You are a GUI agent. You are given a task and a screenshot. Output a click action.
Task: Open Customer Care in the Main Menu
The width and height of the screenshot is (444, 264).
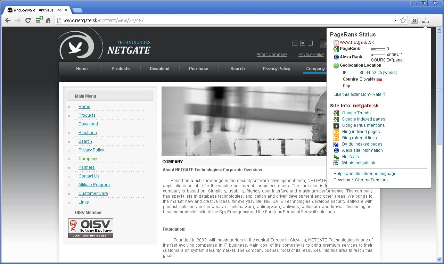[93, 193]
